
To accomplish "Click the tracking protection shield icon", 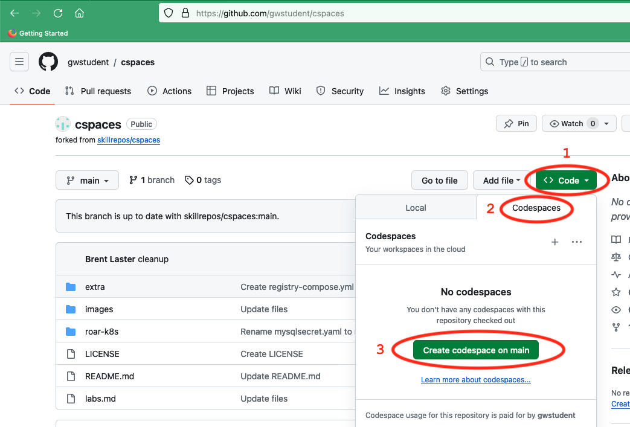I will click(169, 13).
